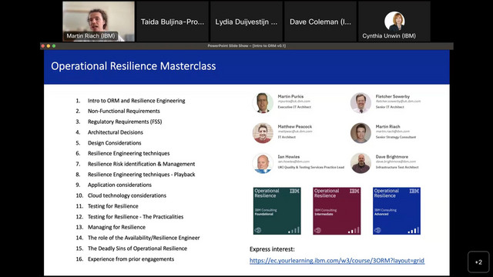Click the name 'Matthew Peacock'
Screen dimensions: 493x277
pos(295,126)
